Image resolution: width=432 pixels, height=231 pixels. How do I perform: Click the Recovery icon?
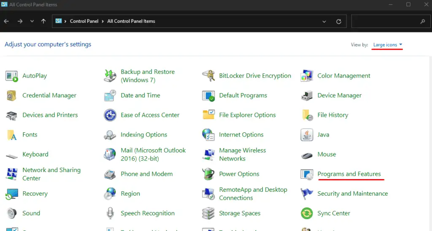11,194
